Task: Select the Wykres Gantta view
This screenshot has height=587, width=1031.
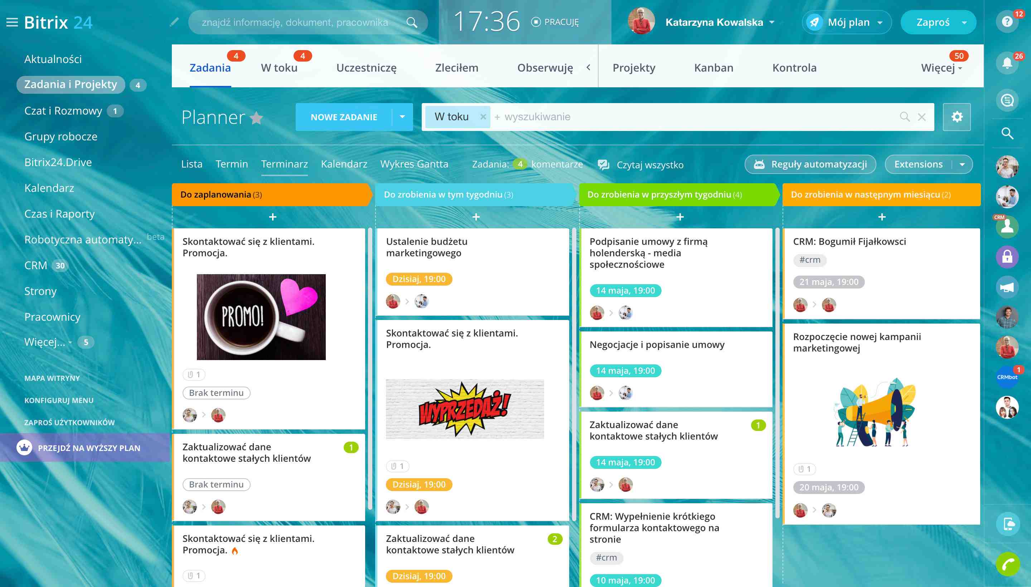Action: 414,164
